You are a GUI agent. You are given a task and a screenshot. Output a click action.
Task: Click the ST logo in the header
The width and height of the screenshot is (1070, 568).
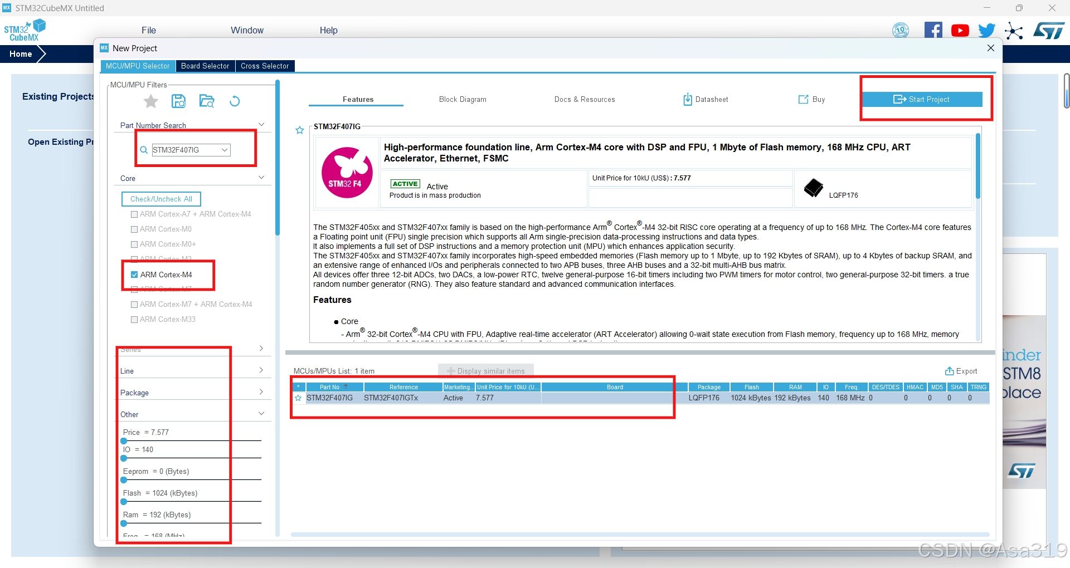[x=1049, y=31]
